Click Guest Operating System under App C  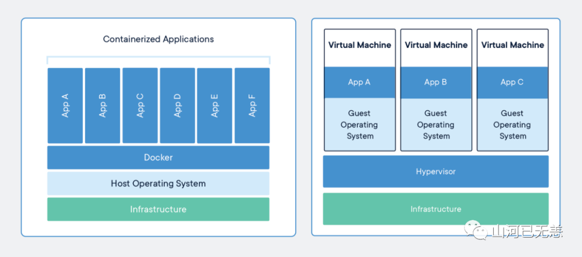(x=512, y=124)
